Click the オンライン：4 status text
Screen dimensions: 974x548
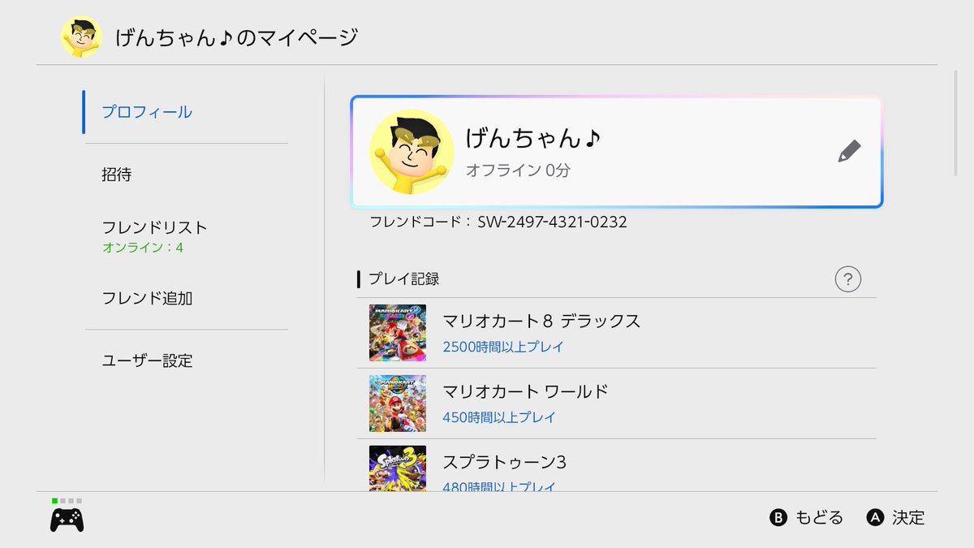click(143, 248)
